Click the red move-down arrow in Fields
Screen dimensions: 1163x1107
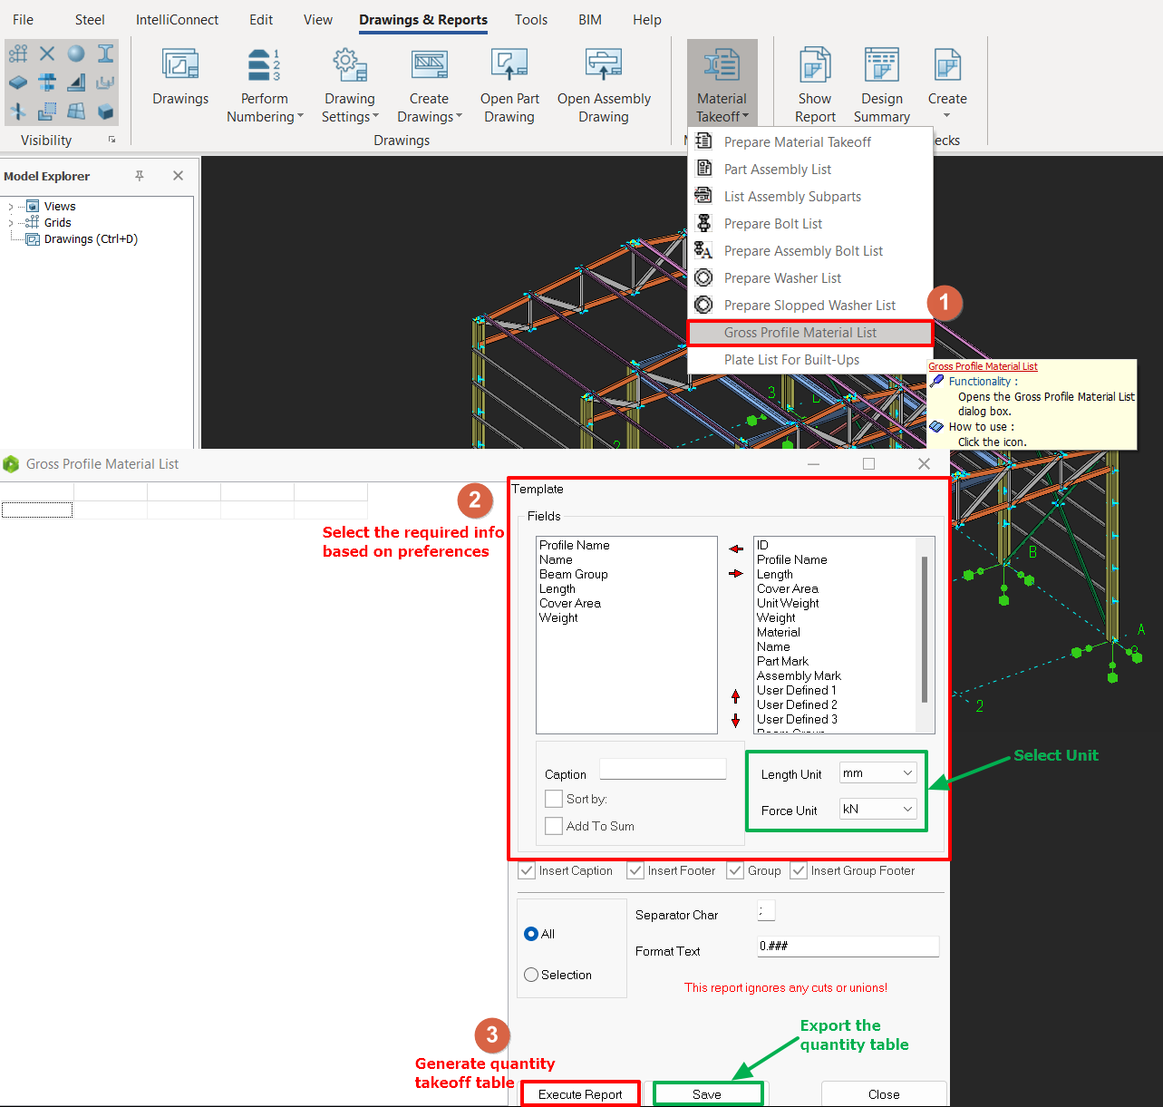point(735,721)
